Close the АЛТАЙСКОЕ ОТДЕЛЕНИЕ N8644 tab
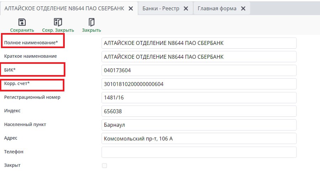This screenshot has width=320, height=178. pos(131,9)
